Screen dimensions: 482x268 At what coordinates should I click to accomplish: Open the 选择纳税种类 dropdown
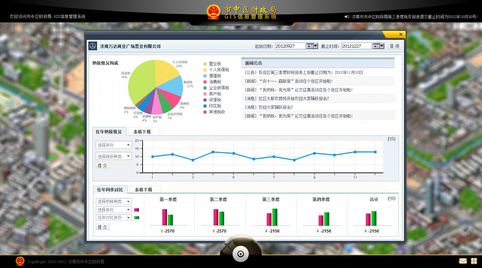114,201
